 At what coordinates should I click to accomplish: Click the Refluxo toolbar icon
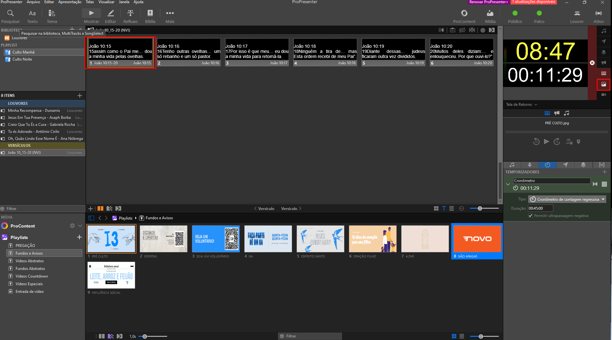coord(130,16)
